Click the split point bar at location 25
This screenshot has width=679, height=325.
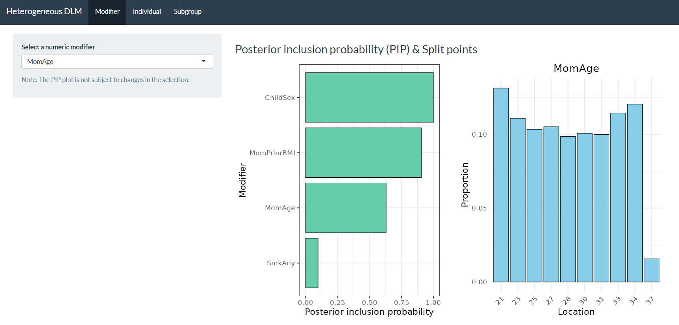tap(535, 206)
